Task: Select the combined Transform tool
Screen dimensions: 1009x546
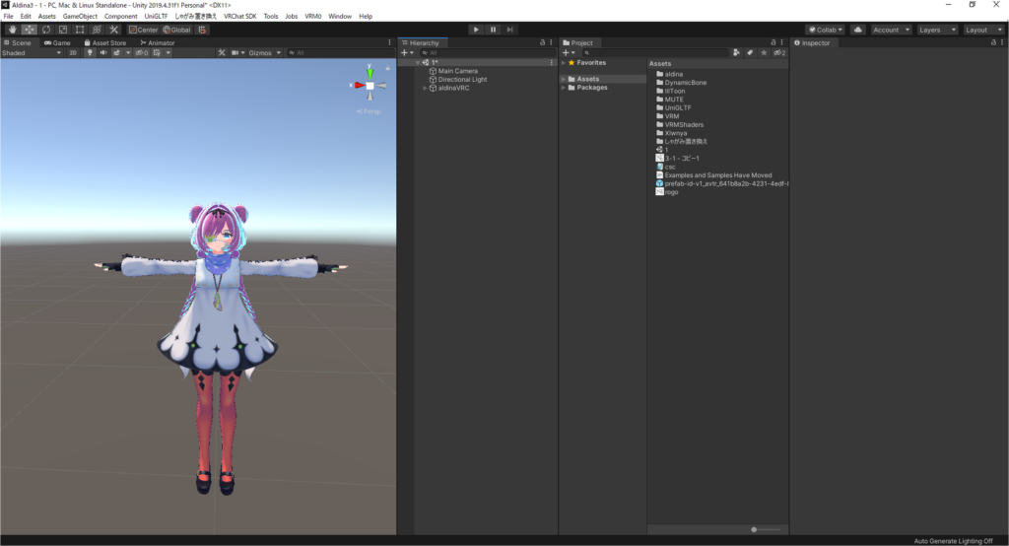Action: [97, 30]
